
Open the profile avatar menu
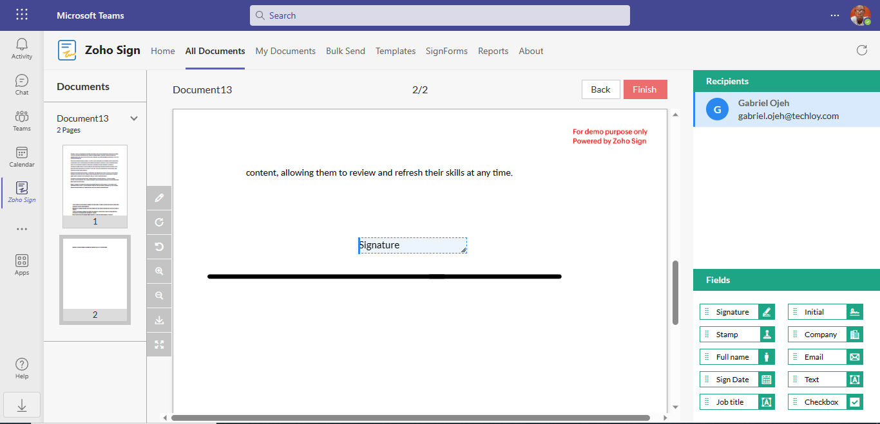point(860,15)
